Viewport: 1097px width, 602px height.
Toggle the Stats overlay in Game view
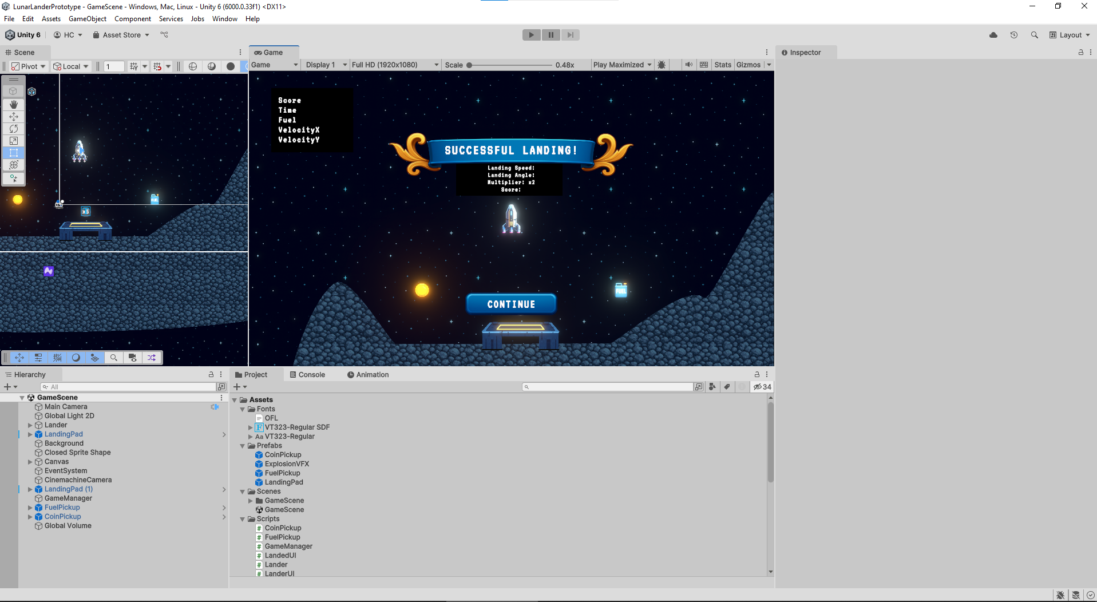click(x=723, y=65)
